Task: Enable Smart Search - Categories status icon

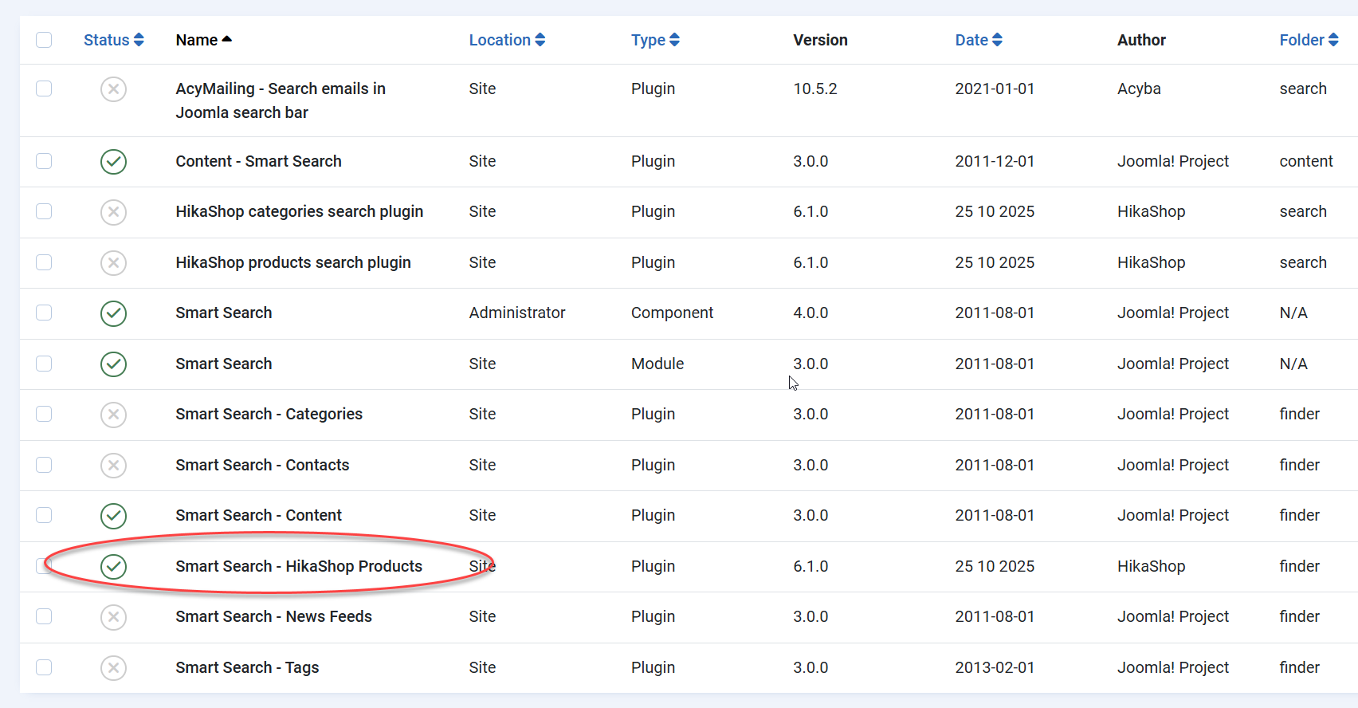Action: pos(113,415)
